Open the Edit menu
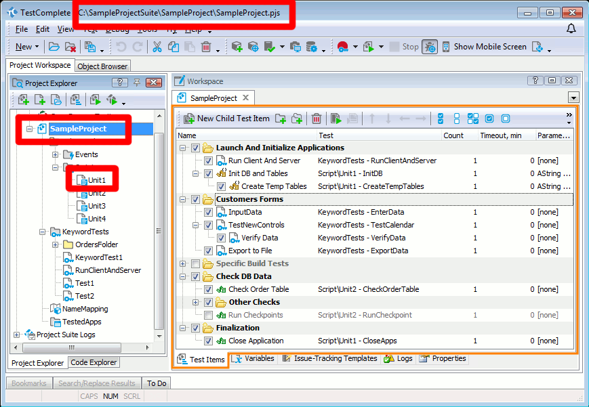 (x=43, y=29)
